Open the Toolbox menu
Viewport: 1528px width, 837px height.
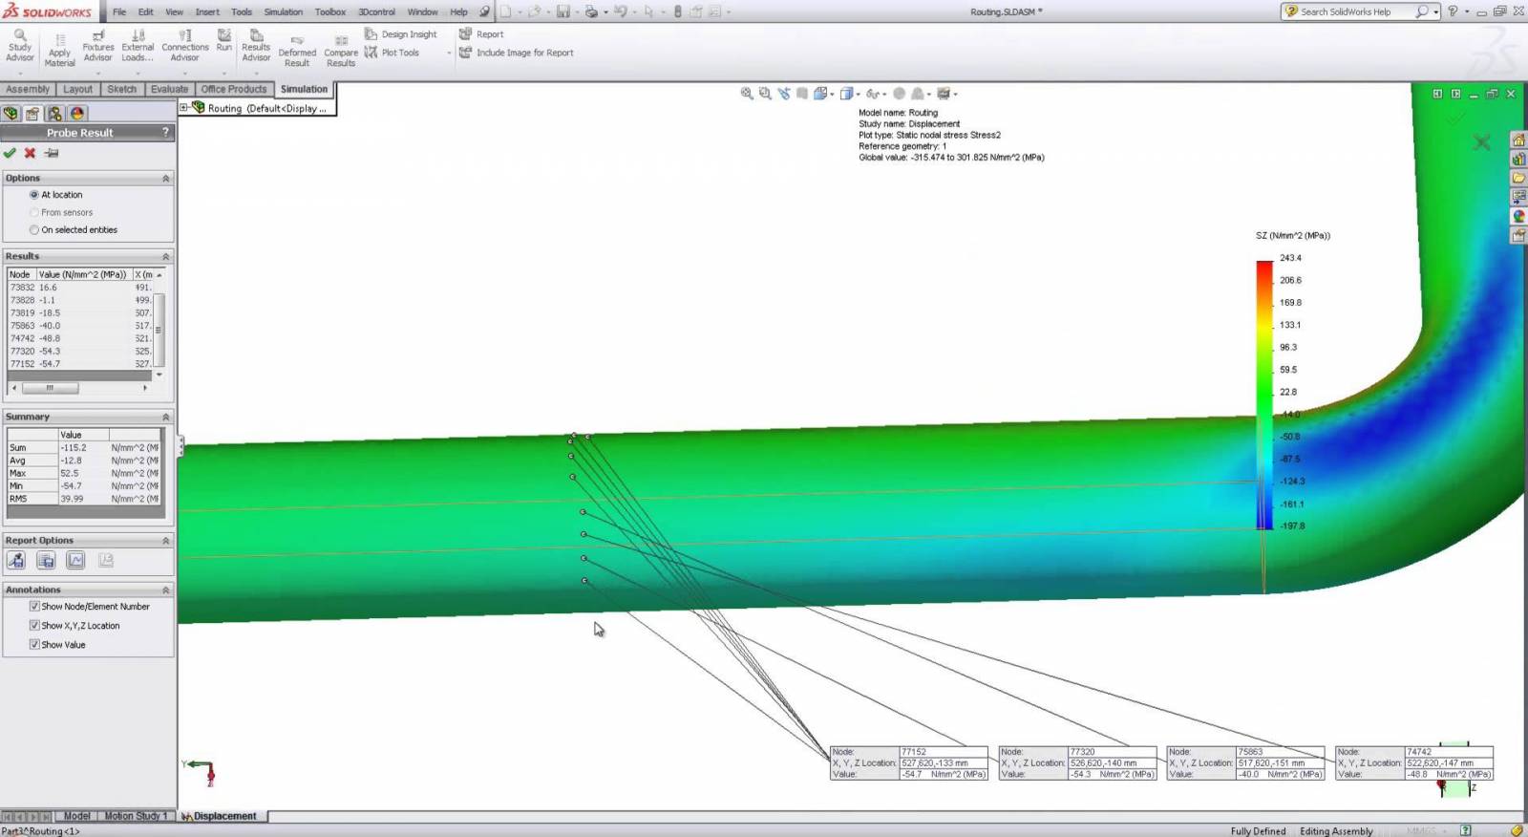pyautogui.click(x=330, y=11)
